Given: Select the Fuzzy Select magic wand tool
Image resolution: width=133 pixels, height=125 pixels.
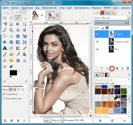Looking at the screenshot, I should [x=25, y=18].
